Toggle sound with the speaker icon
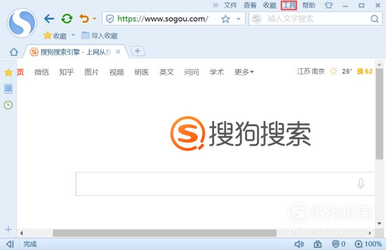Viewport: 386px width, 250px height. point(299,244)
